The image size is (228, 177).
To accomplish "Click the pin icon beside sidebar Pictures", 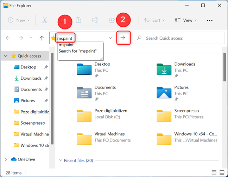I will coord(46,100).
